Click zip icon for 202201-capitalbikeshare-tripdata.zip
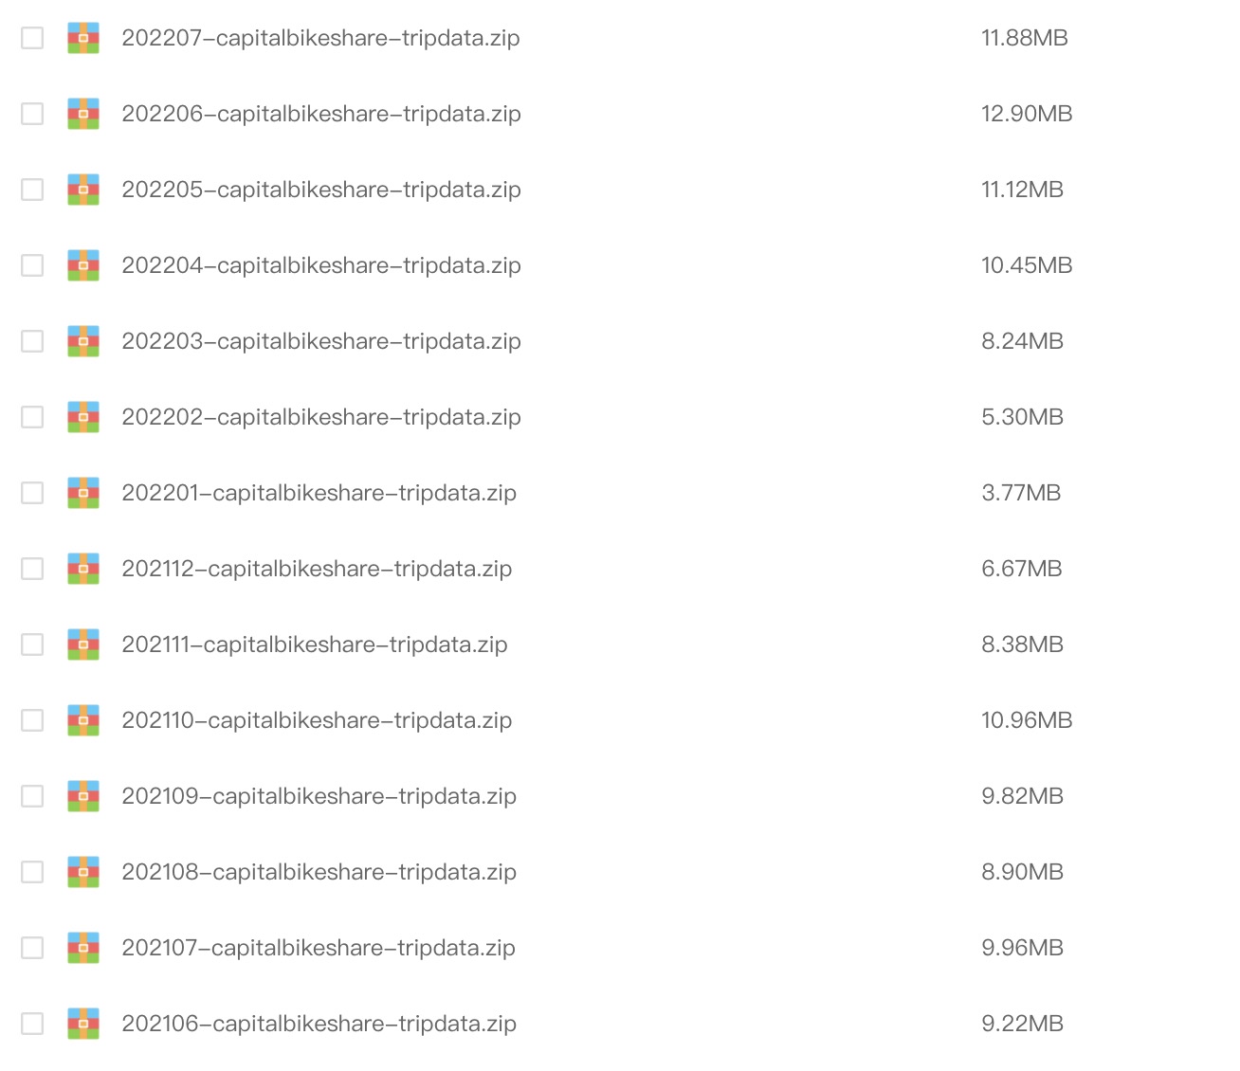This screenshot has width=1240, height=1071. 83,493
